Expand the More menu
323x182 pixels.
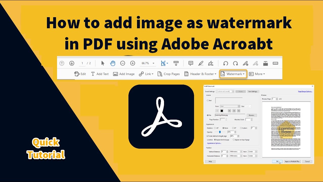point(257,74)
